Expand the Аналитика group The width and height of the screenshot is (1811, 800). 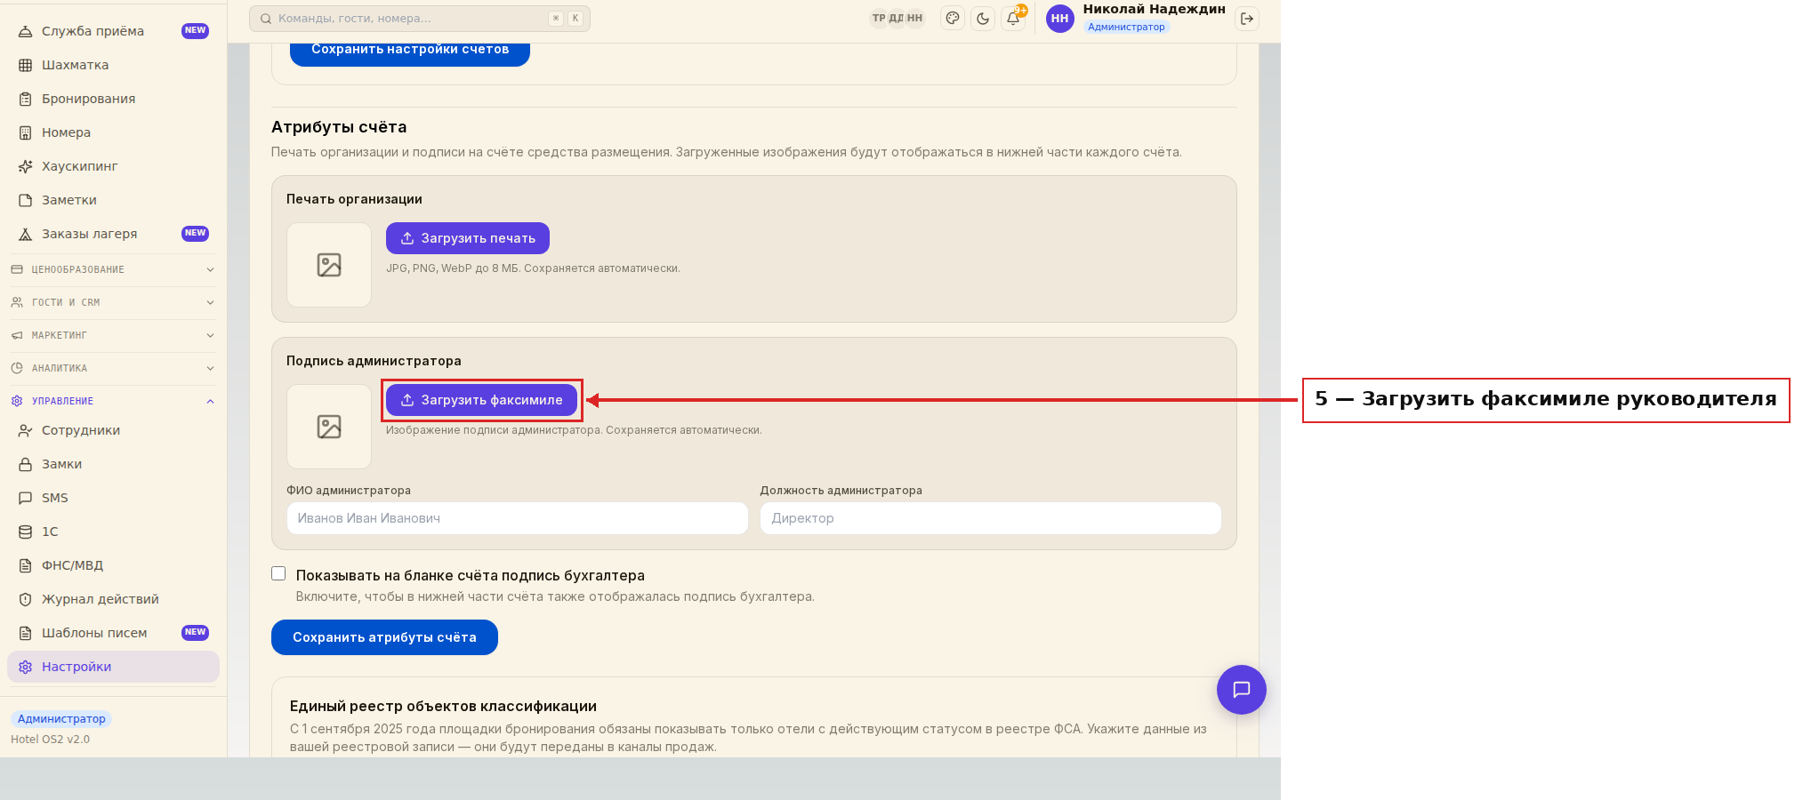[x=113, y=368]
